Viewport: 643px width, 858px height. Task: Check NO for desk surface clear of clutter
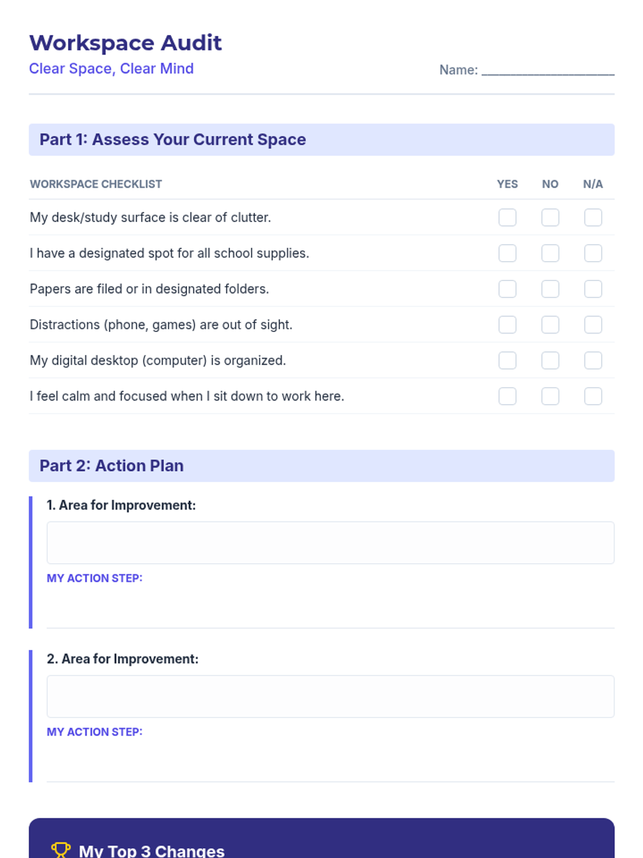pyautogui.click(x=550, y=218)
